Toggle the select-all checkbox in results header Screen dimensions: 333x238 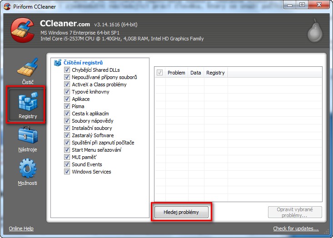(160, 73)
